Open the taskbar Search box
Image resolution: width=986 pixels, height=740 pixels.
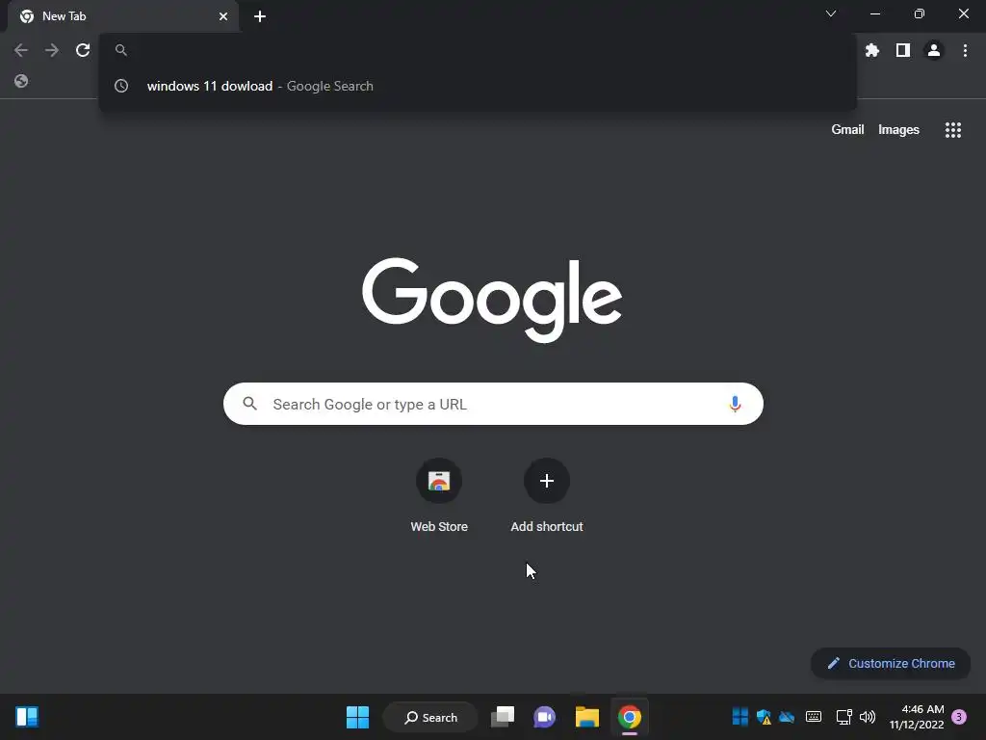[430, 717]
